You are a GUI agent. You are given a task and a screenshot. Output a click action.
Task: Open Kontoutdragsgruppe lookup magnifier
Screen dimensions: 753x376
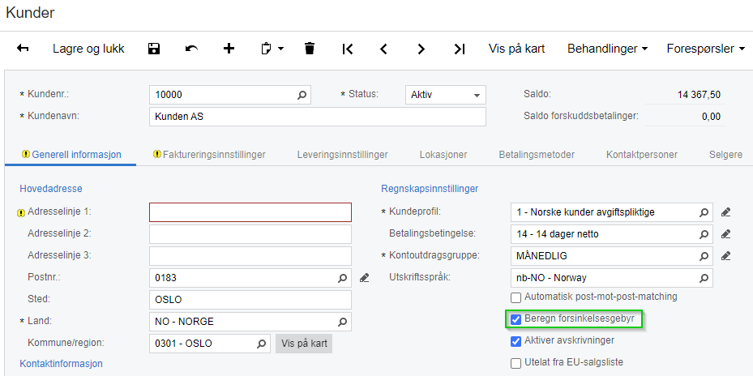[x=704, y=256]
